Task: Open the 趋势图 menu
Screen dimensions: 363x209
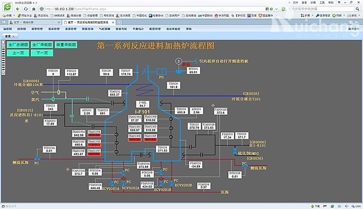Action: [21, 29]
